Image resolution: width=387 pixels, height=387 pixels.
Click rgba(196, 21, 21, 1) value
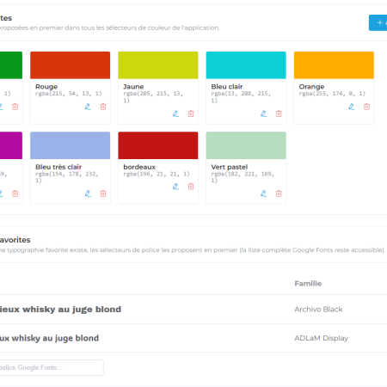(x=157, y=174)
